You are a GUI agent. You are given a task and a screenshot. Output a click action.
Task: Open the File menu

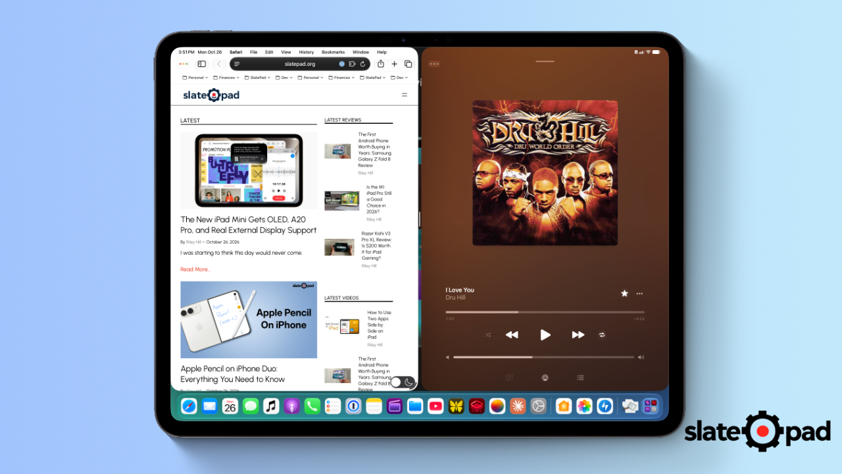(x=253, y=52)
